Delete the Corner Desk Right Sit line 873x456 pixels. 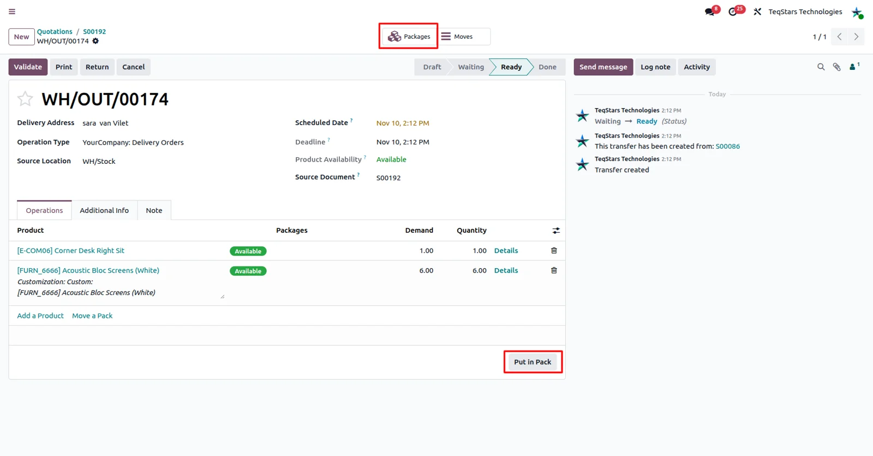click(x=554, y=251)
